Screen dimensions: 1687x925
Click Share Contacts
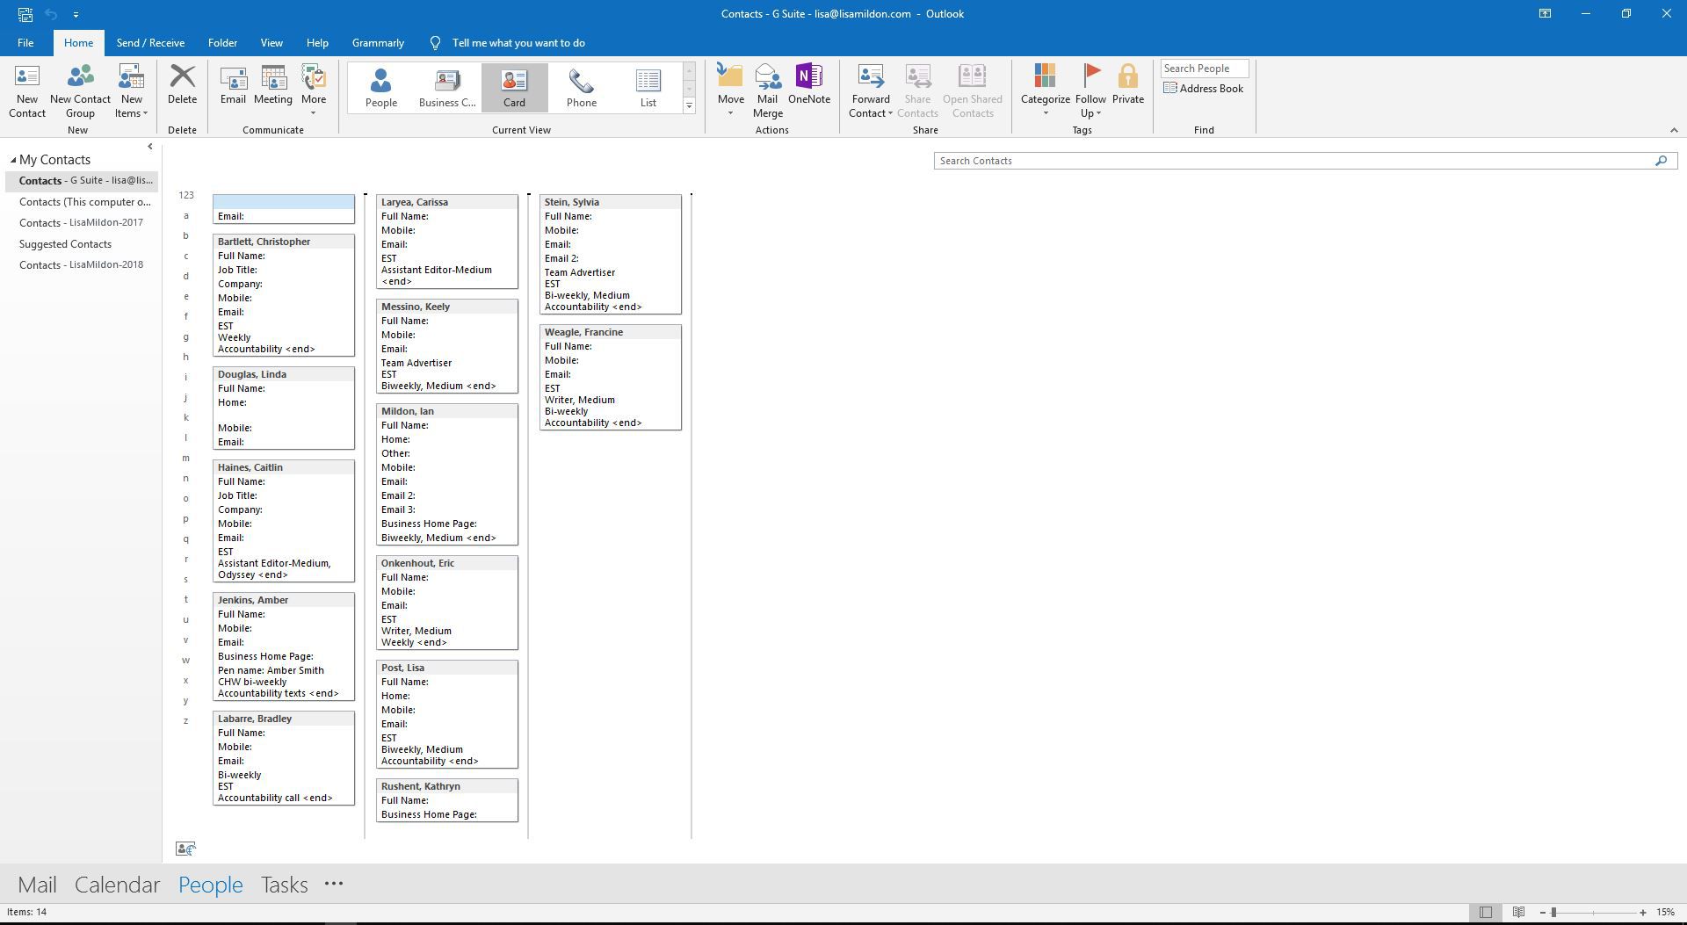click(x=917, y=90)
